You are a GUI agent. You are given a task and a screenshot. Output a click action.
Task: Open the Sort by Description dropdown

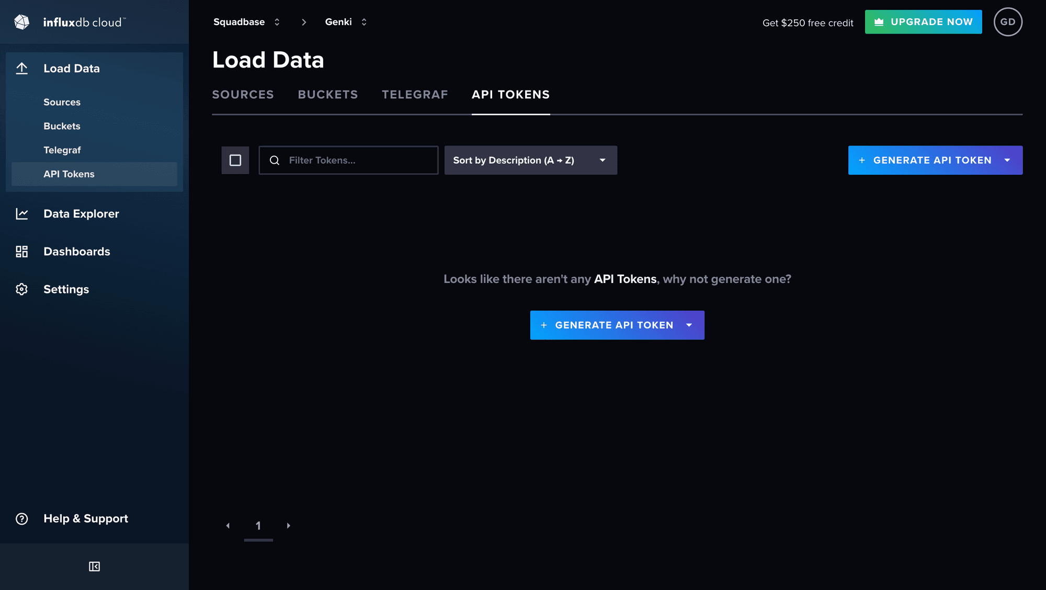click(530, 160)
